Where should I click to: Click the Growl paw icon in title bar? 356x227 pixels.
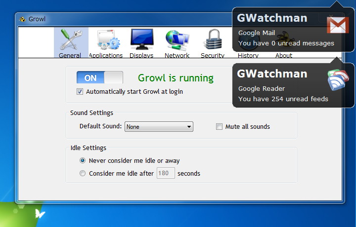click(22, 19)
